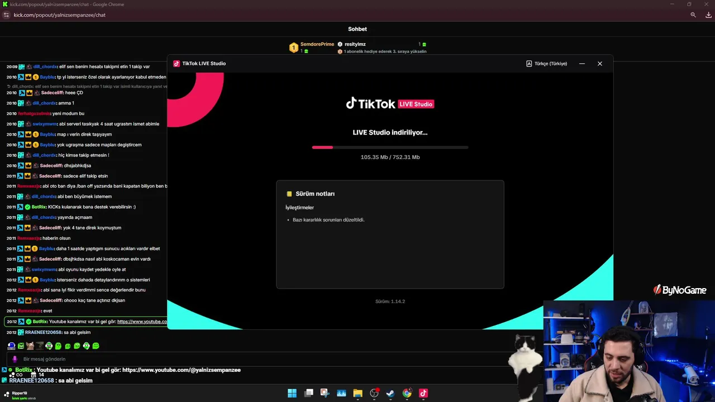The height and width of the screenshot is (402, 715).
Task: Open Task View on taskbar
Action: (309, 393)
